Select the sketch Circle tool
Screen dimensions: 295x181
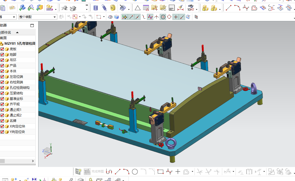click(x=135, y=172)
